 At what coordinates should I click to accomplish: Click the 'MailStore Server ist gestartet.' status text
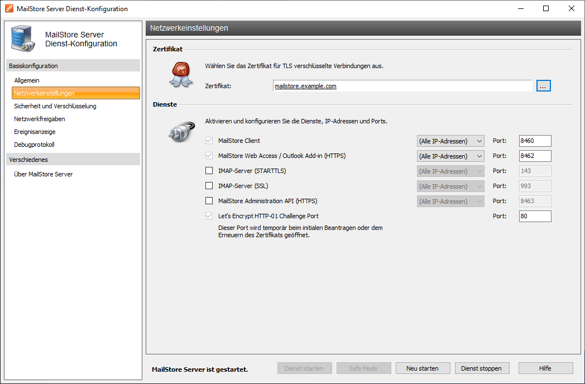point(200,369)
